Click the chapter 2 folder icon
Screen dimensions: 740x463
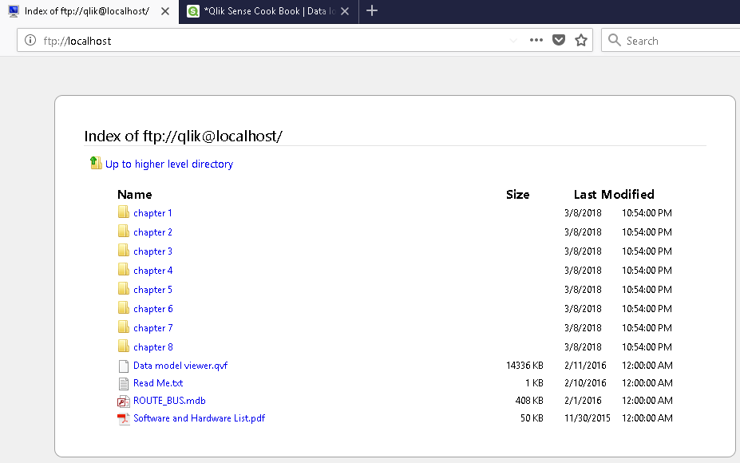pyautogui.click(x=123, y=231)
